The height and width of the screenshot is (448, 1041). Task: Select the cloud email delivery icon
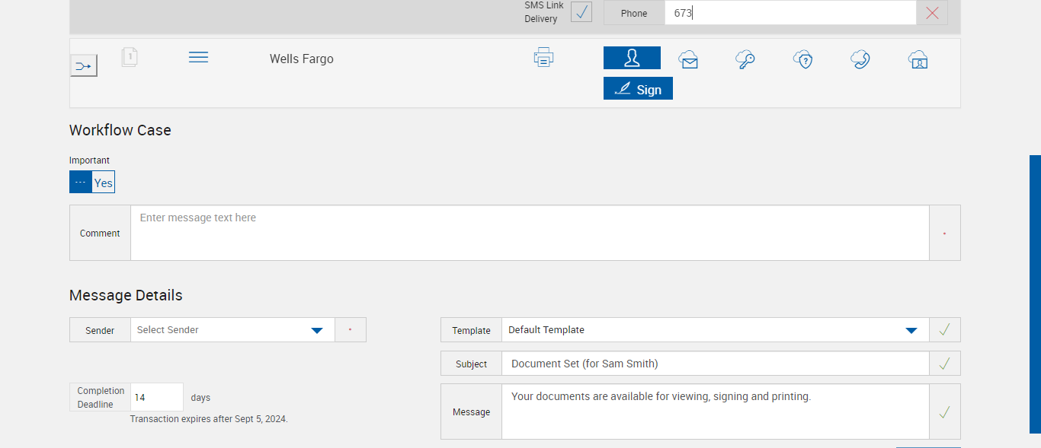pos(689,59)
